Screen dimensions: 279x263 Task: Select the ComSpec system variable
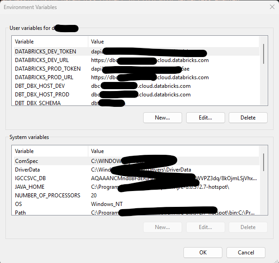point(136,161)
